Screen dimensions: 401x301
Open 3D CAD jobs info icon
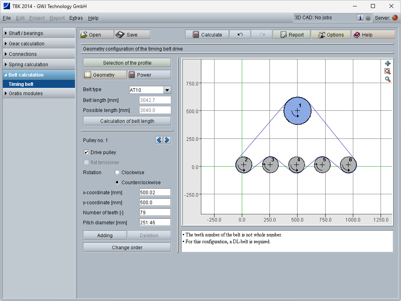click(x=360, y=18)
